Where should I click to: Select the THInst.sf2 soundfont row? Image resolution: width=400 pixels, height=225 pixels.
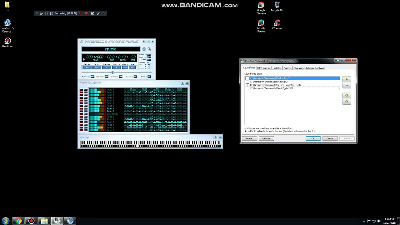(x=292, y=82)
